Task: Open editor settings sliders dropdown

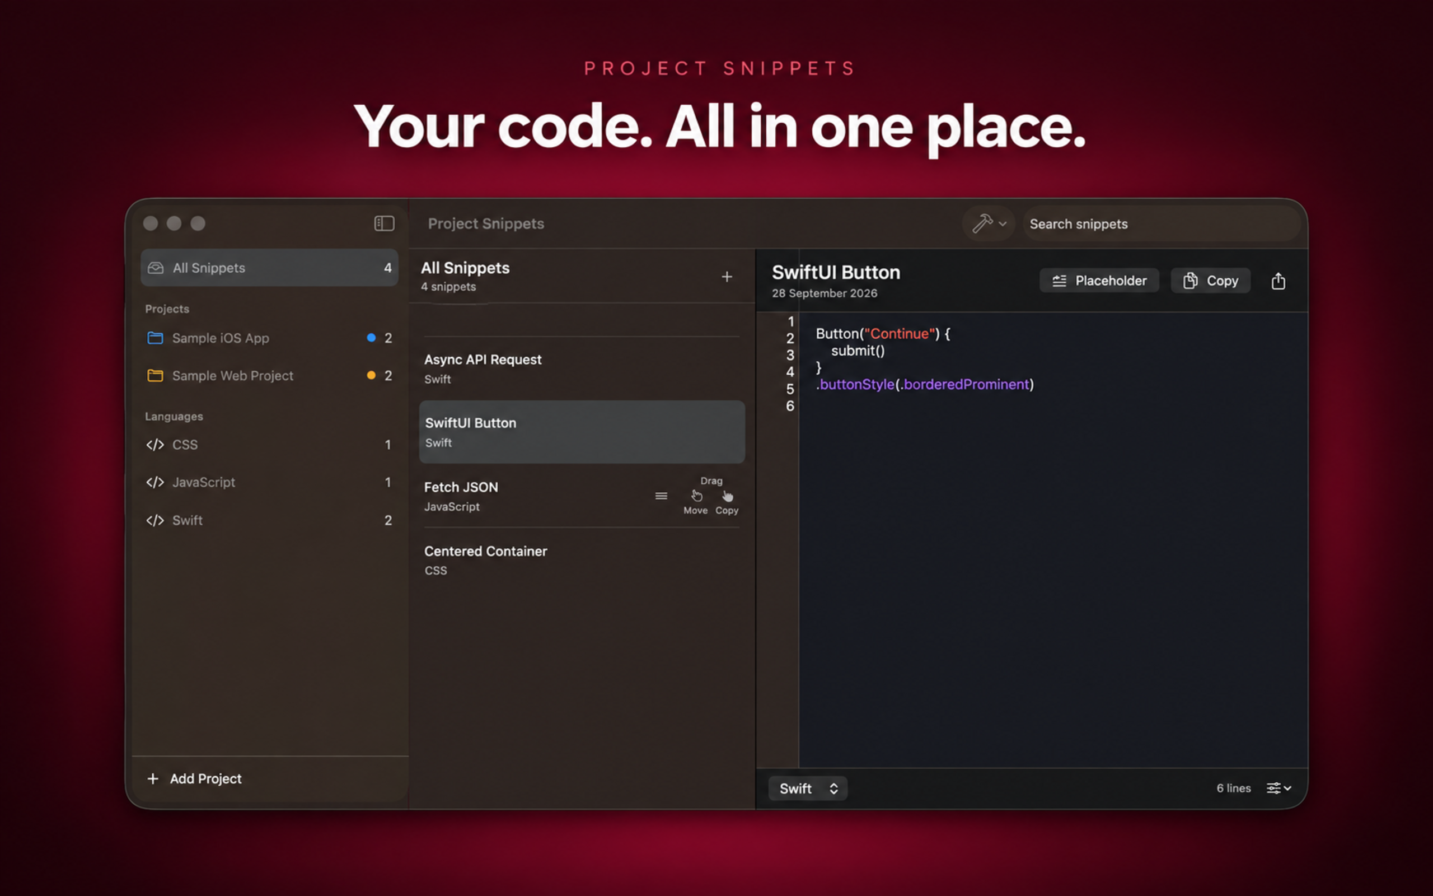Action: tap(1279, 787)
